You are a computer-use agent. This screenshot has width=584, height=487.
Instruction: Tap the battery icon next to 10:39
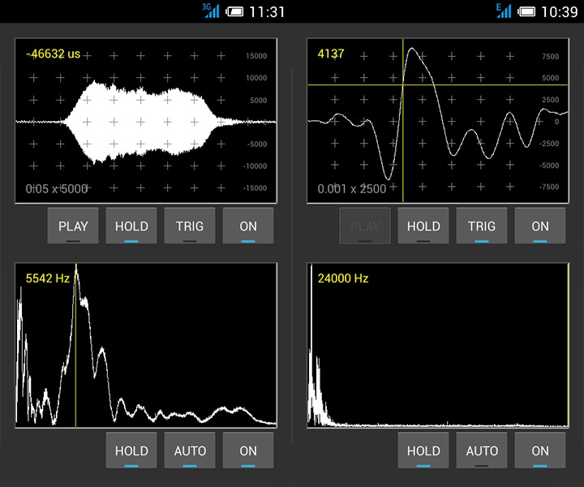point(526,11)
